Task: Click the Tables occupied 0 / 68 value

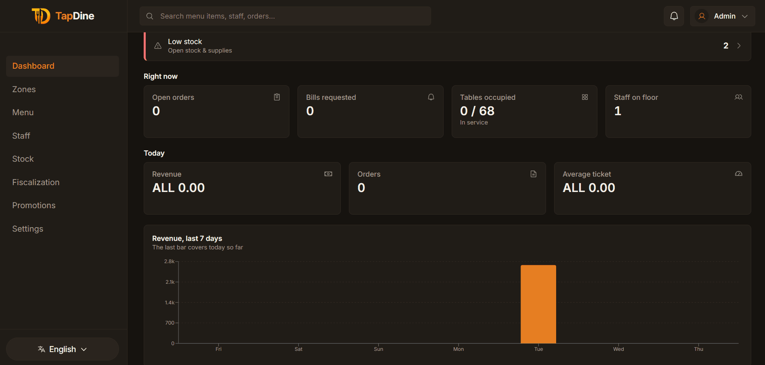Action: (477, 111)
